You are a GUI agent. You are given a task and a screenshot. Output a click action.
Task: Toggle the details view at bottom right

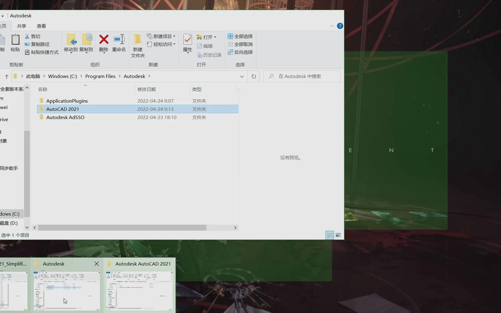pos(330,235)
